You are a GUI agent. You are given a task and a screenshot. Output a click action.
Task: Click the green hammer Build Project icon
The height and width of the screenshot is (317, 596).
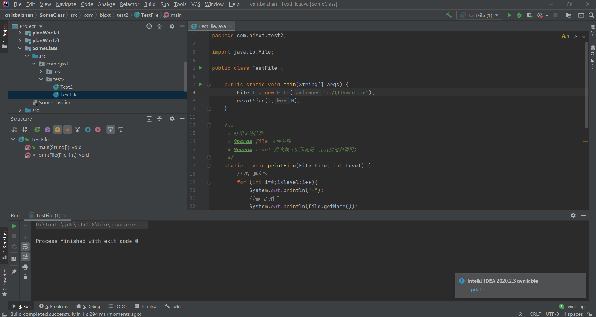(449, 15)
